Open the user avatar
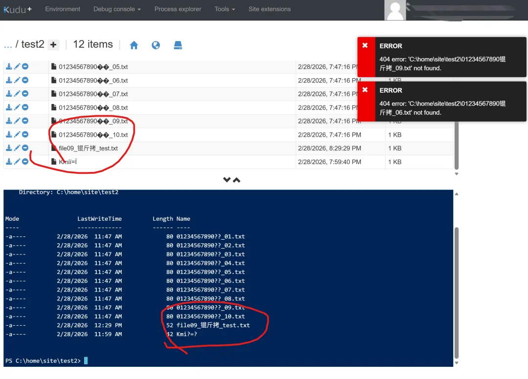528x379 pixels. click(395, 10)
